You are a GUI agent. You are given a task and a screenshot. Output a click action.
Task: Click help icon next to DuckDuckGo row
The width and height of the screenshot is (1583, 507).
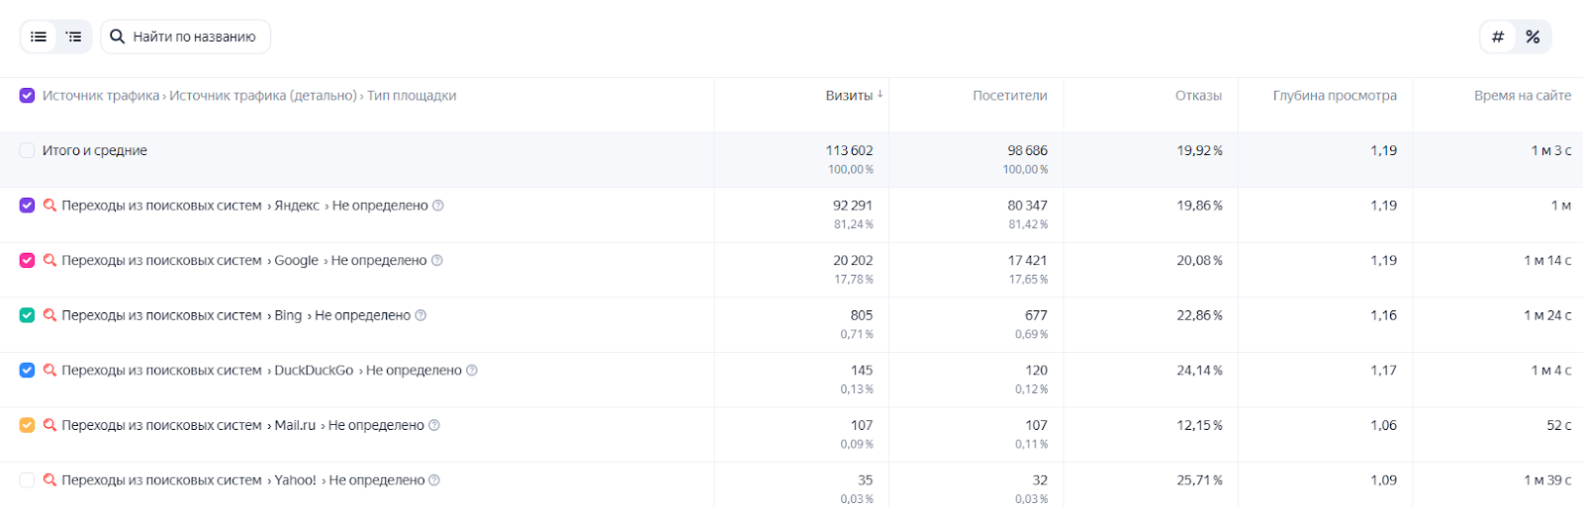click(x=472, y=371)
